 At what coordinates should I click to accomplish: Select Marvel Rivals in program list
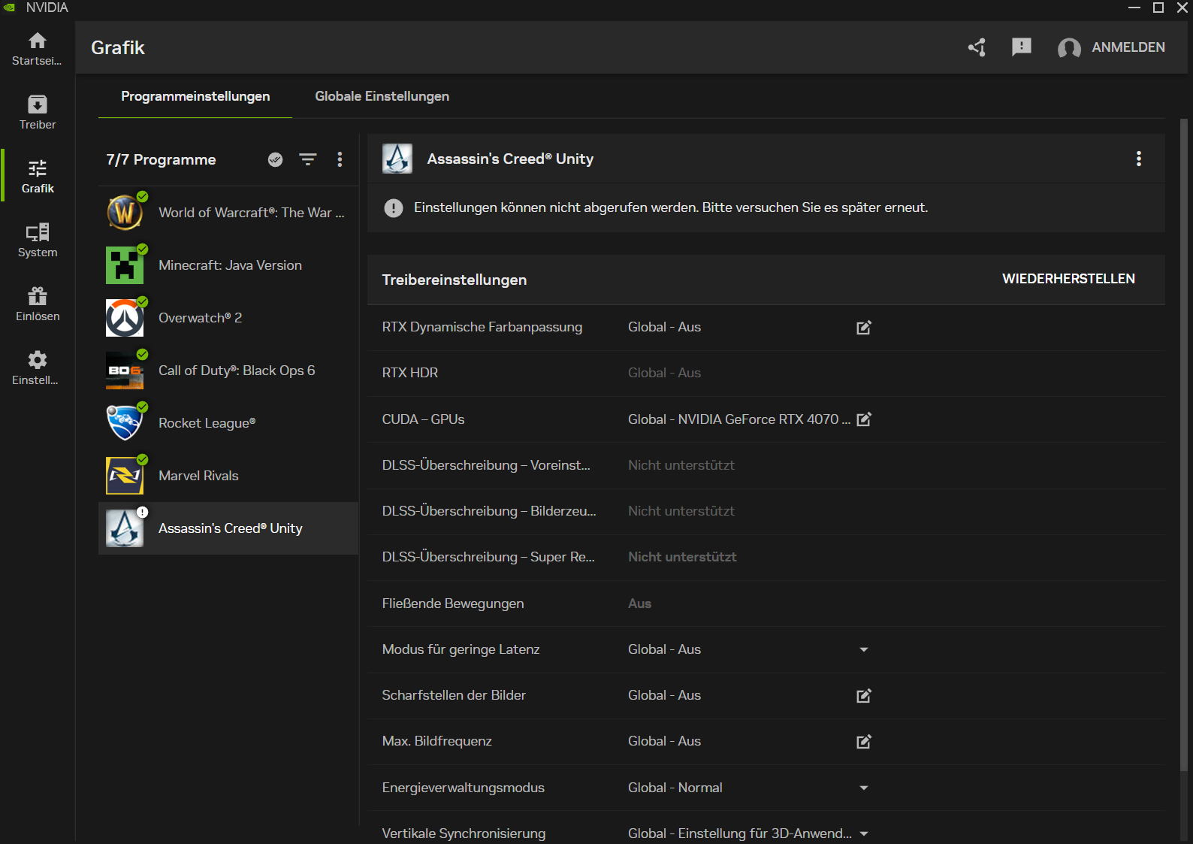click(228, 476)
